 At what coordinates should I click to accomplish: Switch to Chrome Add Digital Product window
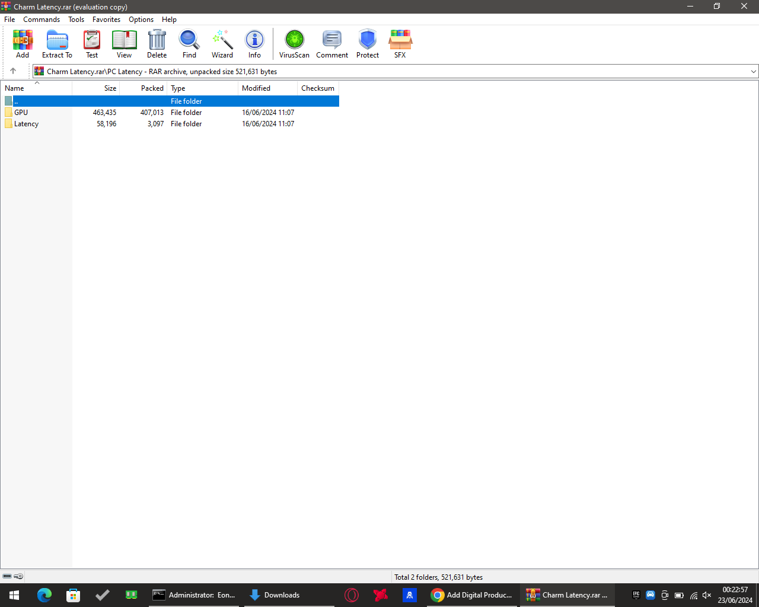472,595
